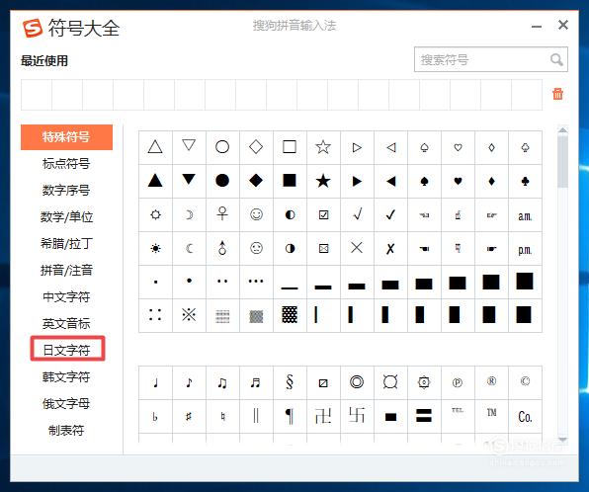
Task: Click the magnifier search icon
Action: tap(556, 59)
